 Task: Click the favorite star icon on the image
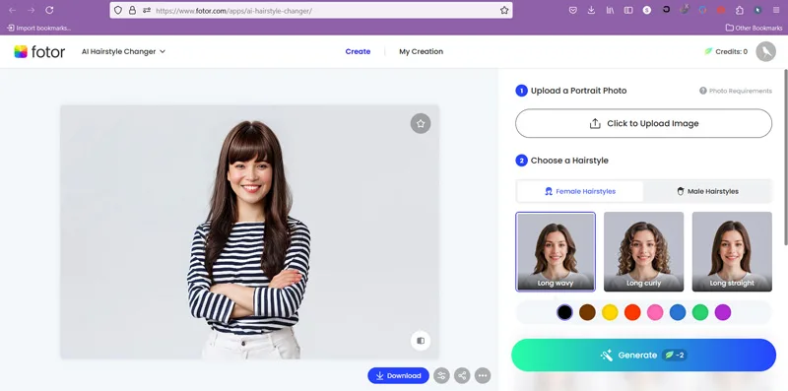(x=421, y=123)
